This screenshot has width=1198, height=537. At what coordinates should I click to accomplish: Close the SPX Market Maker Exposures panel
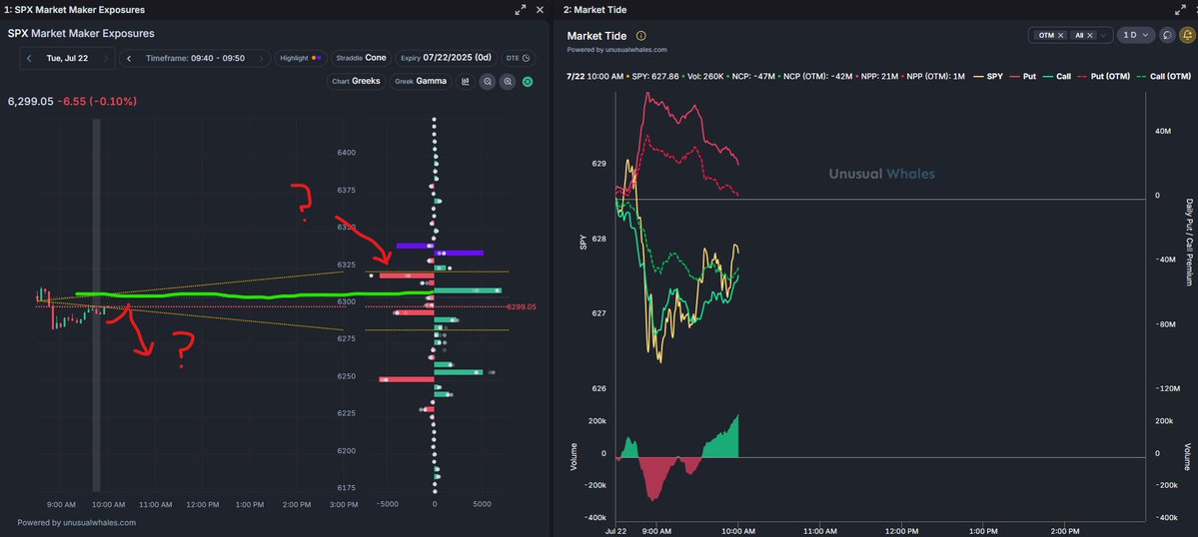541,10
